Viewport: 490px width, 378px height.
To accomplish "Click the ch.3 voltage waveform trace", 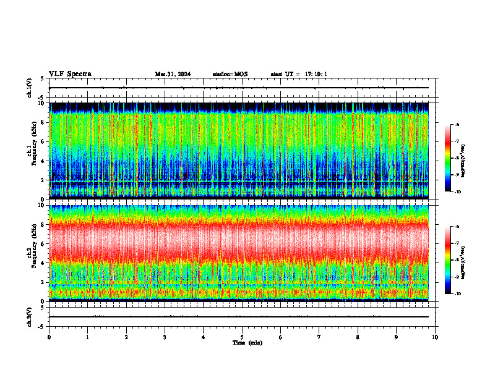I will click(239, 317).
